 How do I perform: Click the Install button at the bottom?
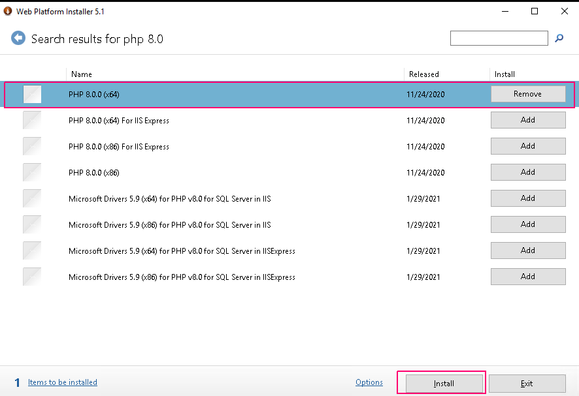tap(444, 384)
